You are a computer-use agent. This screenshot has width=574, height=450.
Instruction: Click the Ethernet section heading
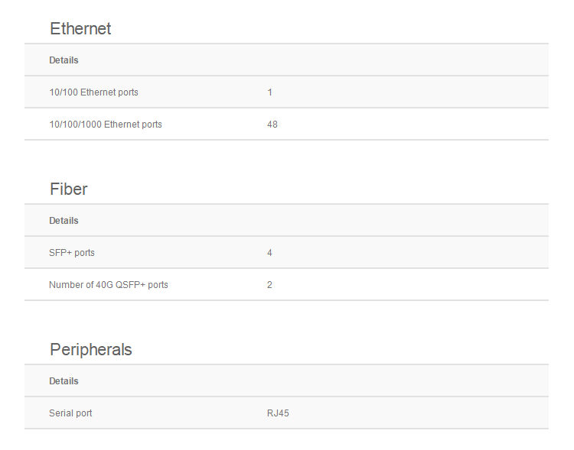pos(80,29)
